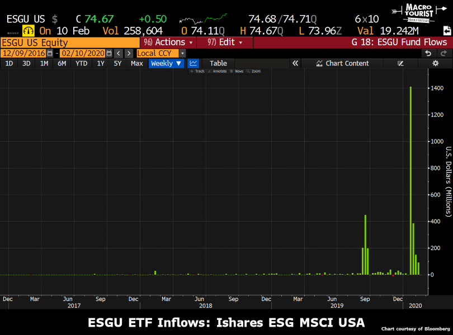Open the Edit dropdown menu

click(x=225, y=42)
